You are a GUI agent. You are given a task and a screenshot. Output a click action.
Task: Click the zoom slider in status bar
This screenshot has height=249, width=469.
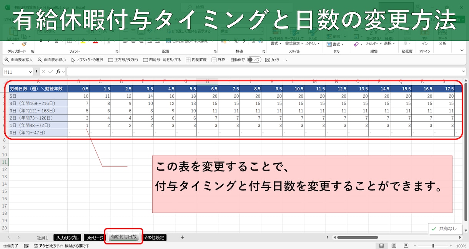coord(433,246)
